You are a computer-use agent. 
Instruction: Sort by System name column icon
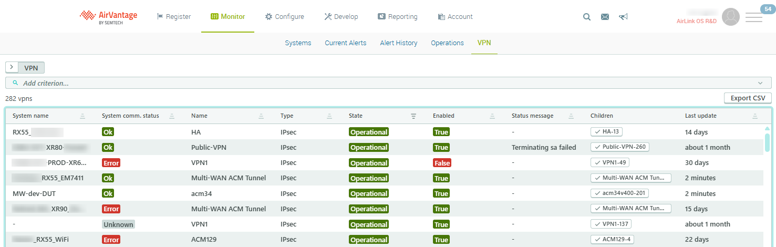point(82,116)
